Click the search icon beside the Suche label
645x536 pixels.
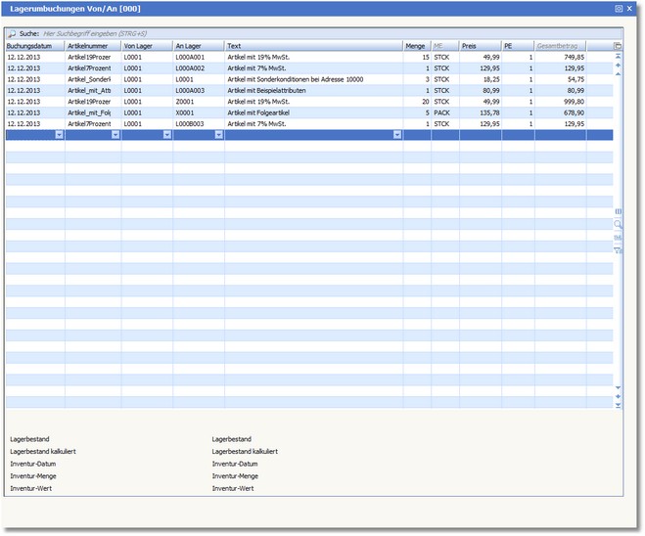12,32
